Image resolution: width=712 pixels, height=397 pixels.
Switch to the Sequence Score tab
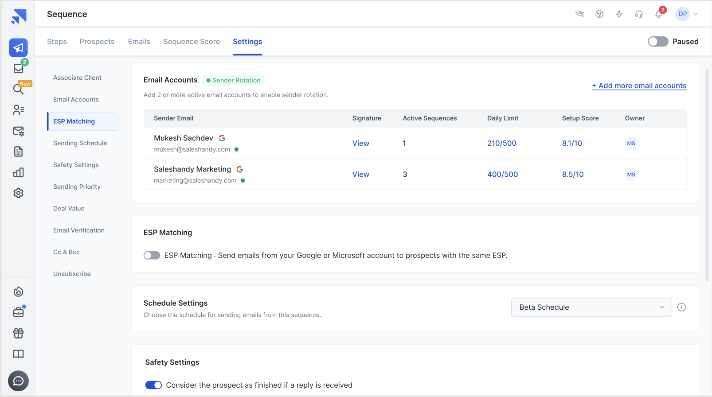click(x=192, y=42)
